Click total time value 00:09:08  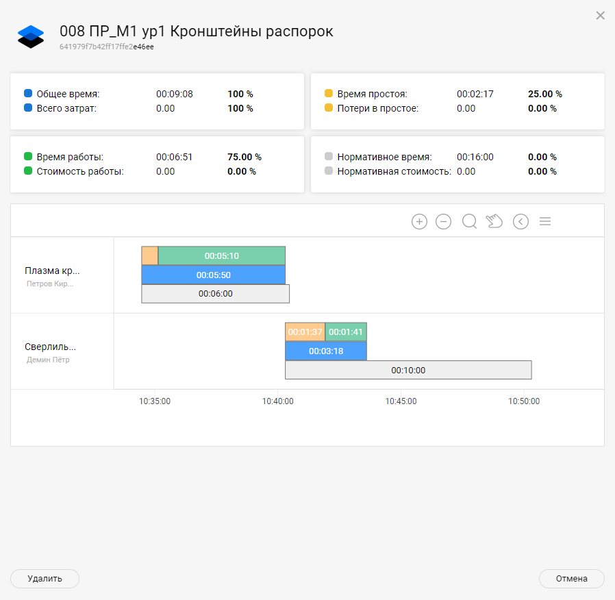[175, 94]
